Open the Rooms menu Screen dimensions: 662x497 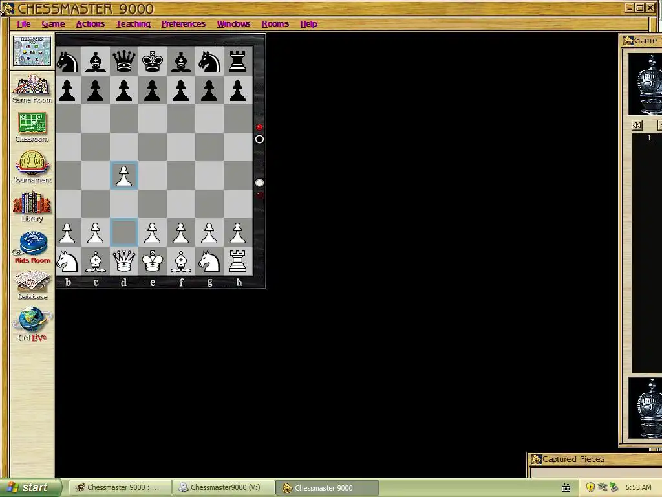tap(275, 24)
